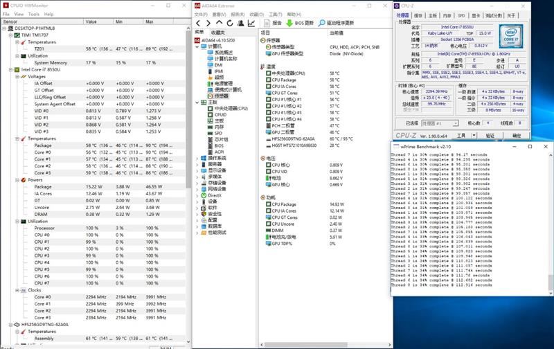Switch to 内存 tab in CPU-Z
This screenshot has height=349, width=554.
click(x=447, y=15)
